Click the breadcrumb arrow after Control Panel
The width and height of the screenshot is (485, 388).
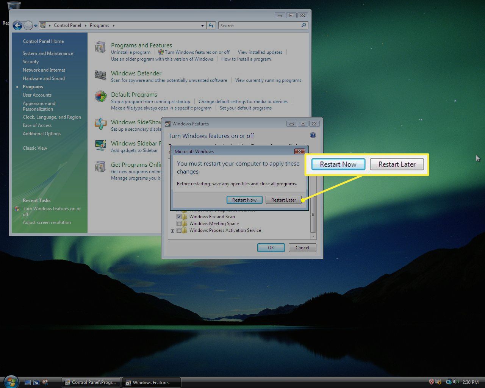tap(86, 25)
